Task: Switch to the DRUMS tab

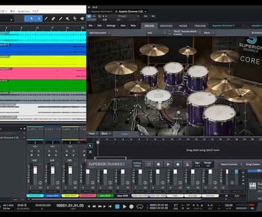Action: pyautogui.click(x=149, y=26)
